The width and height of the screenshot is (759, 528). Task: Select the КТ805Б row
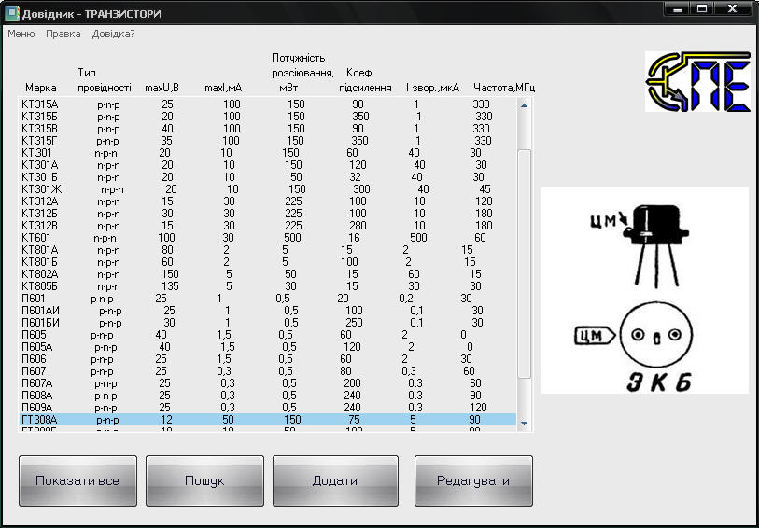point(268,286)
